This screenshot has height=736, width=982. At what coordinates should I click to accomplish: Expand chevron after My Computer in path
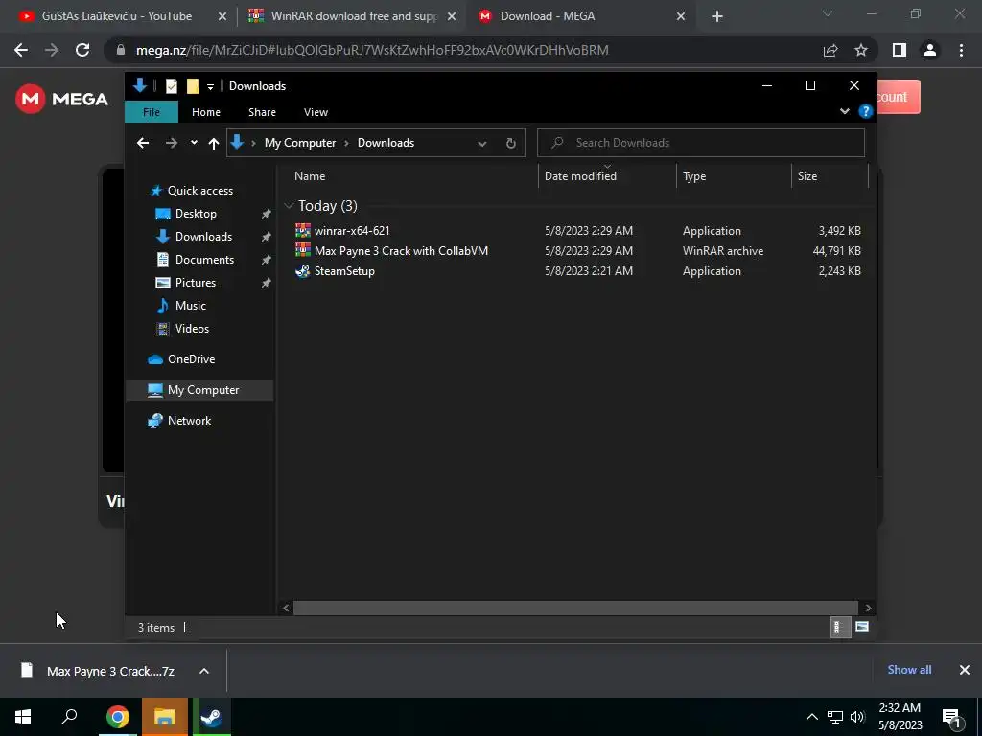tap(346, 144)
